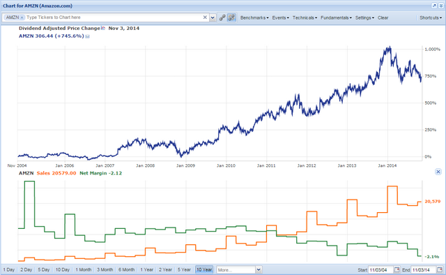Pop out the chart panel
This screenshot has width=446, height=275.
tap(434, 6)
